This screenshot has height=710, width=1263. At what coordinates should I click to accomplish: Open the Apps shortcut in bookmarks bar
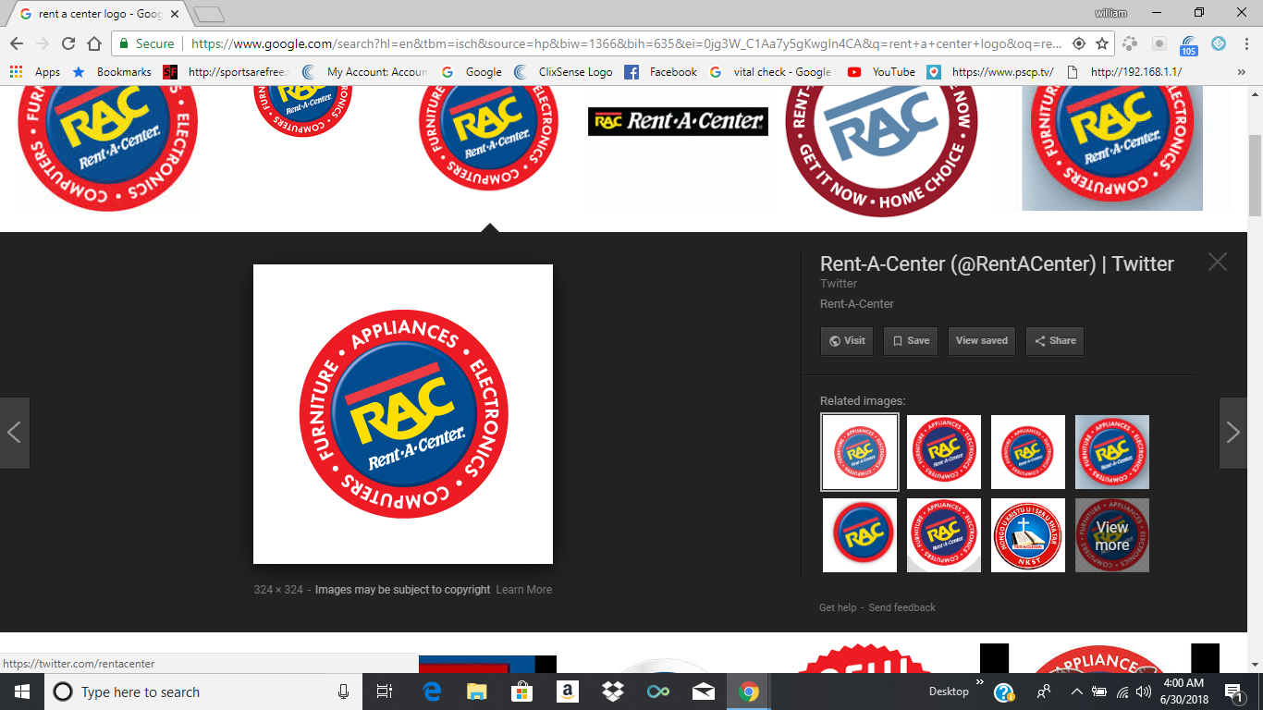click(x=34, y=71)
